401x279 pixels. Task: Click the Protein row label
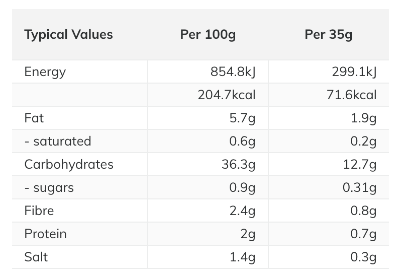tap(45, 234)
